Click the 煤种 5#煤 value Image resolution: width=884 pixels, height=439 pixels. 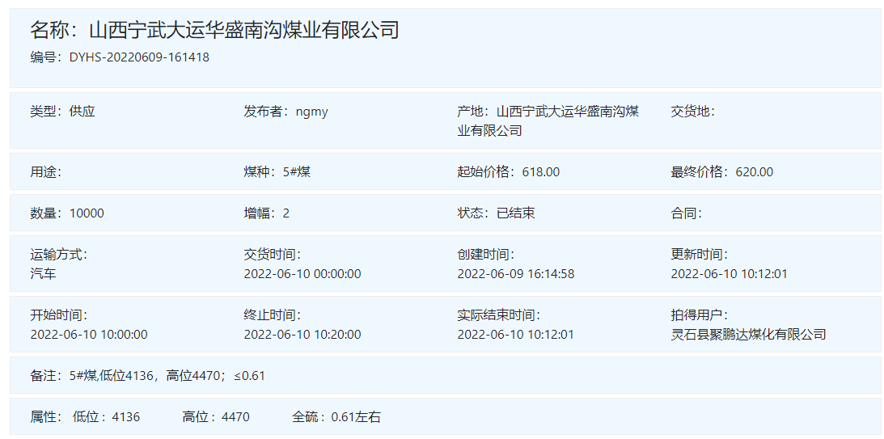[x=297, y=171]
